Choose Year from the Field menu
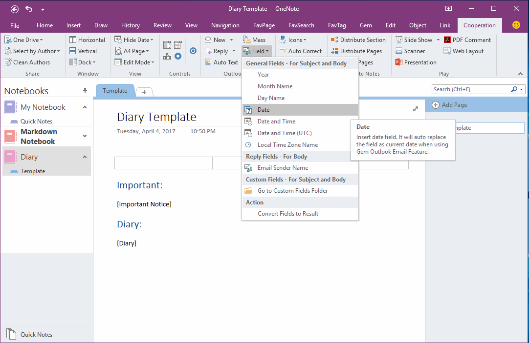The height and width of the screenshot is (343, 529). [300, 75]
